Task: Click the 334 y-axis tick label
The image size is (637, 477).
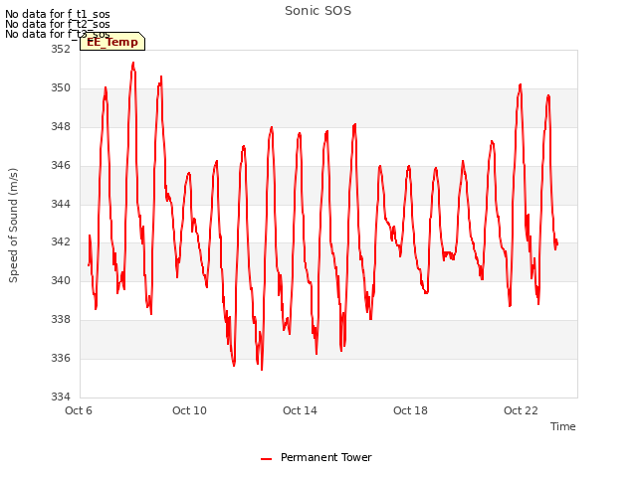Action: click(x=60, y=397)
